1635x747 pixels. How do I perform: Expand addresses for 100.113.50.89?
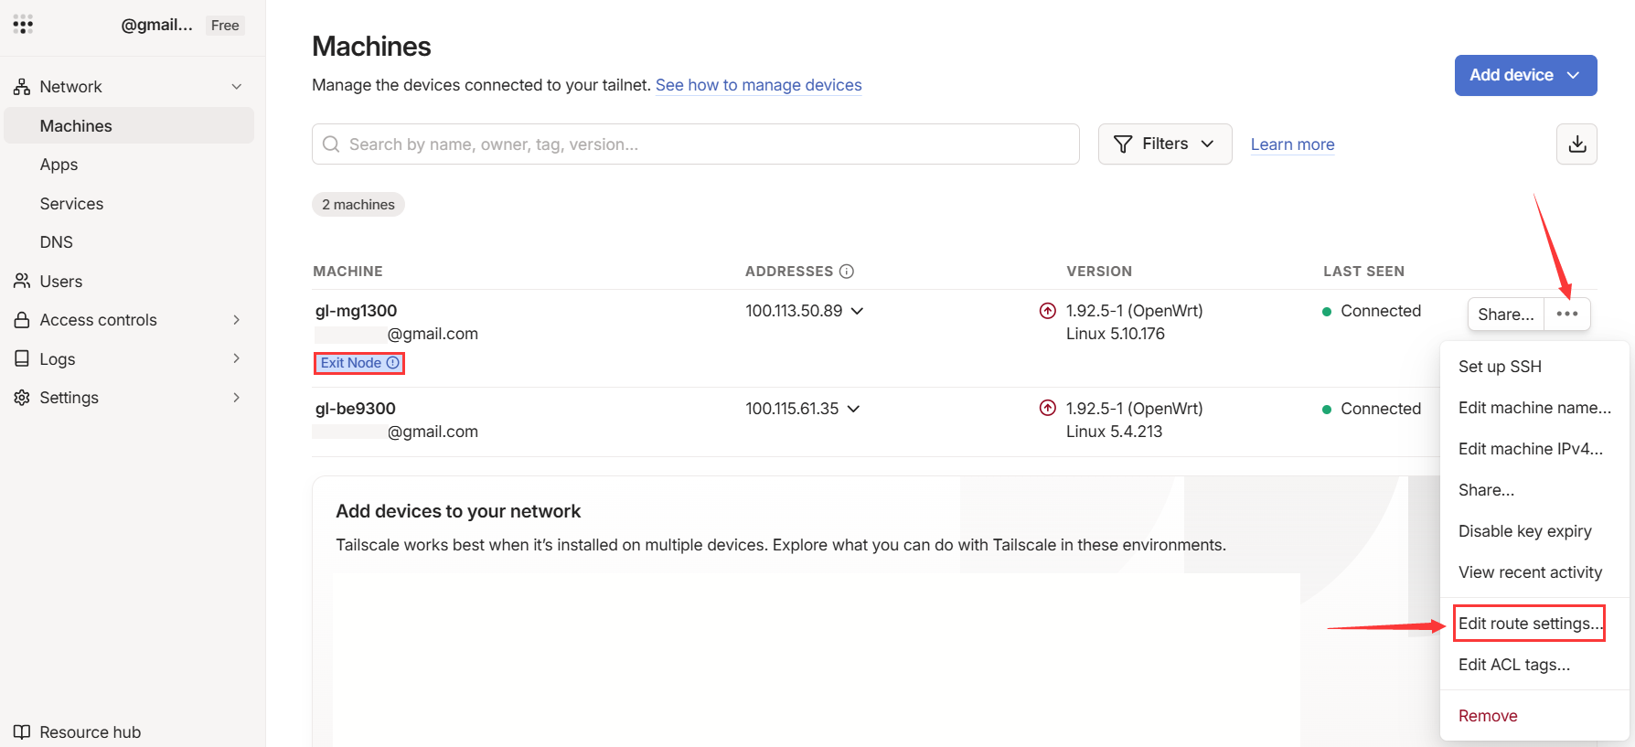[x=858, y=311]
